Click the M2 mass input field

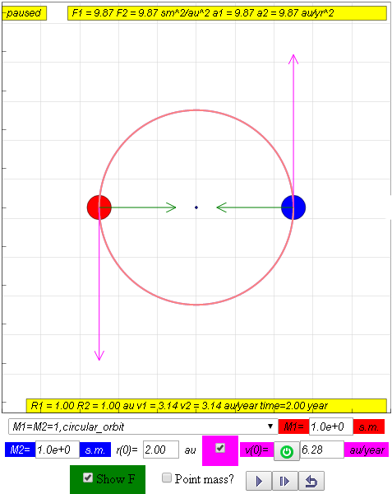[58, 450]
